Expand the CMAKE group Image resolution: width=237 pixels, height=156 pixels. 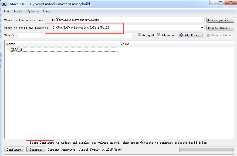8,50
